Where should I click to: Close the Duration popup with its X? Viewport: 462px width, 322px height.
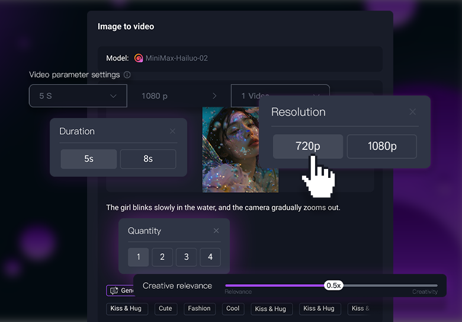coord(172,132)
